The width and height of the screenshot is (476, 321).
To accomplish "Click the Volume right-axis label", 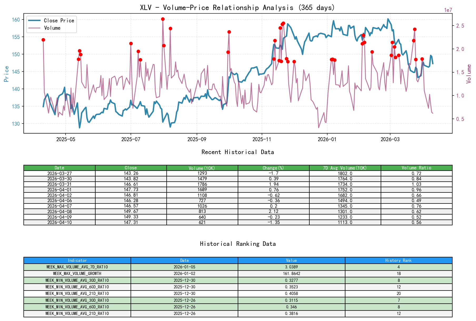I will coord(469,74).
